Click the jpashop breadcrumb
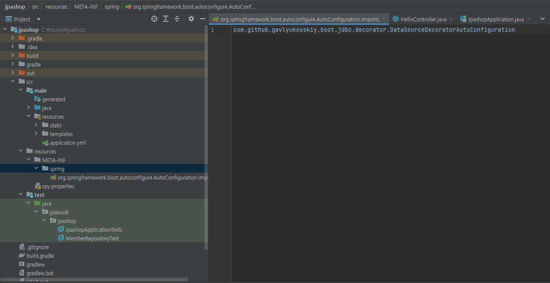This screenshot has height=283, width=550. (x=15, y=7)
